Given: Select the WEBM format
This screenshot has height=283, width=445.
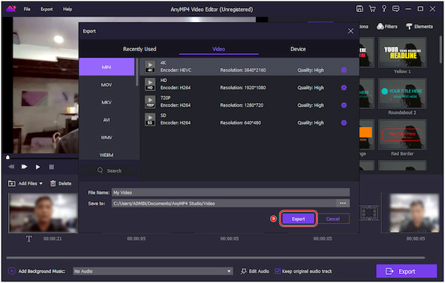Looking at the screenshot, I should 107,155.
